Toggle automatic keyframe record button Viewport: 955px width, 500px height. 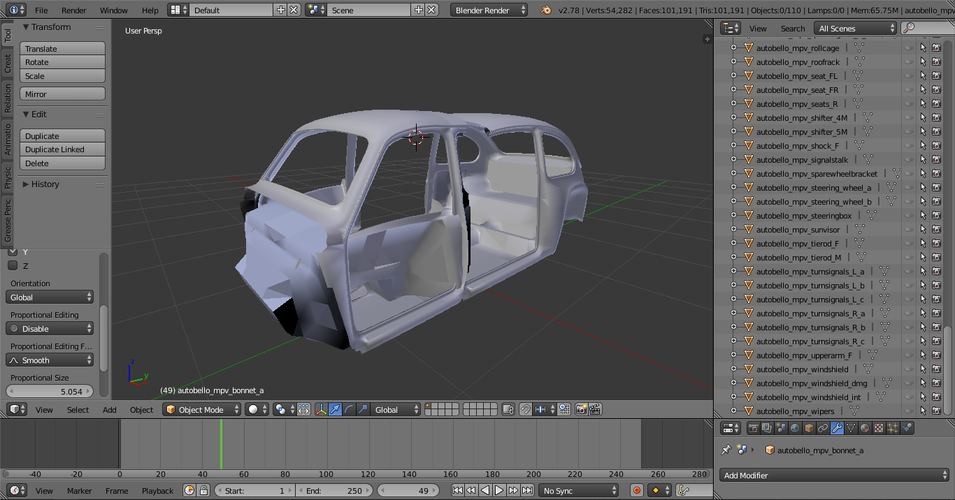[x=636, y=491]
